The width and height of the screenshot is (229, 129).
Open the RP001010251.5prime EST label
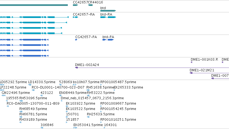118,120
